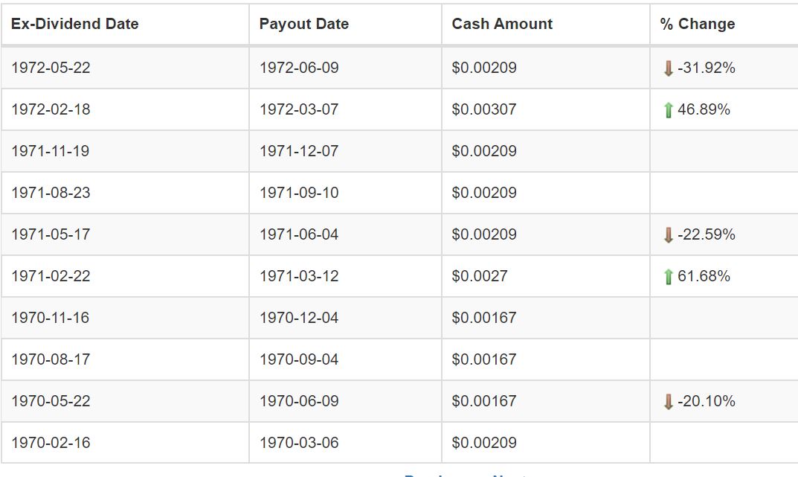Viewport: 798px width, 477px height.
Task: Click the red down arrow beside -31.92%
Action: pyautogui.click(x=668, y=68)
